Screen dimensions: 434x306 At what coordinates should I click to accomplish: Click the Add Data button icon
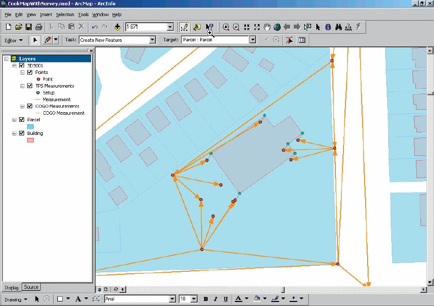pos(118,27)
